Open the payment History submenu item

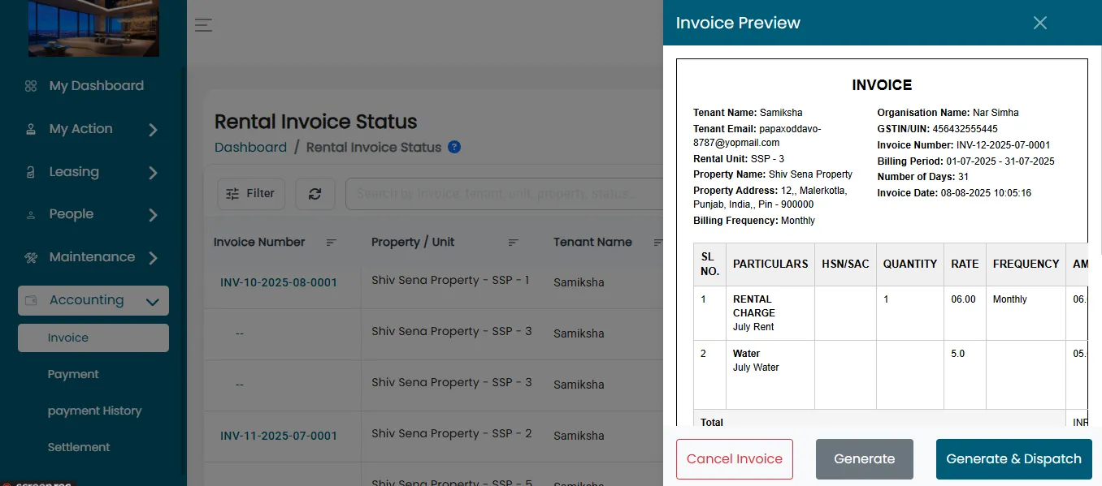click(x=93, y=411)
